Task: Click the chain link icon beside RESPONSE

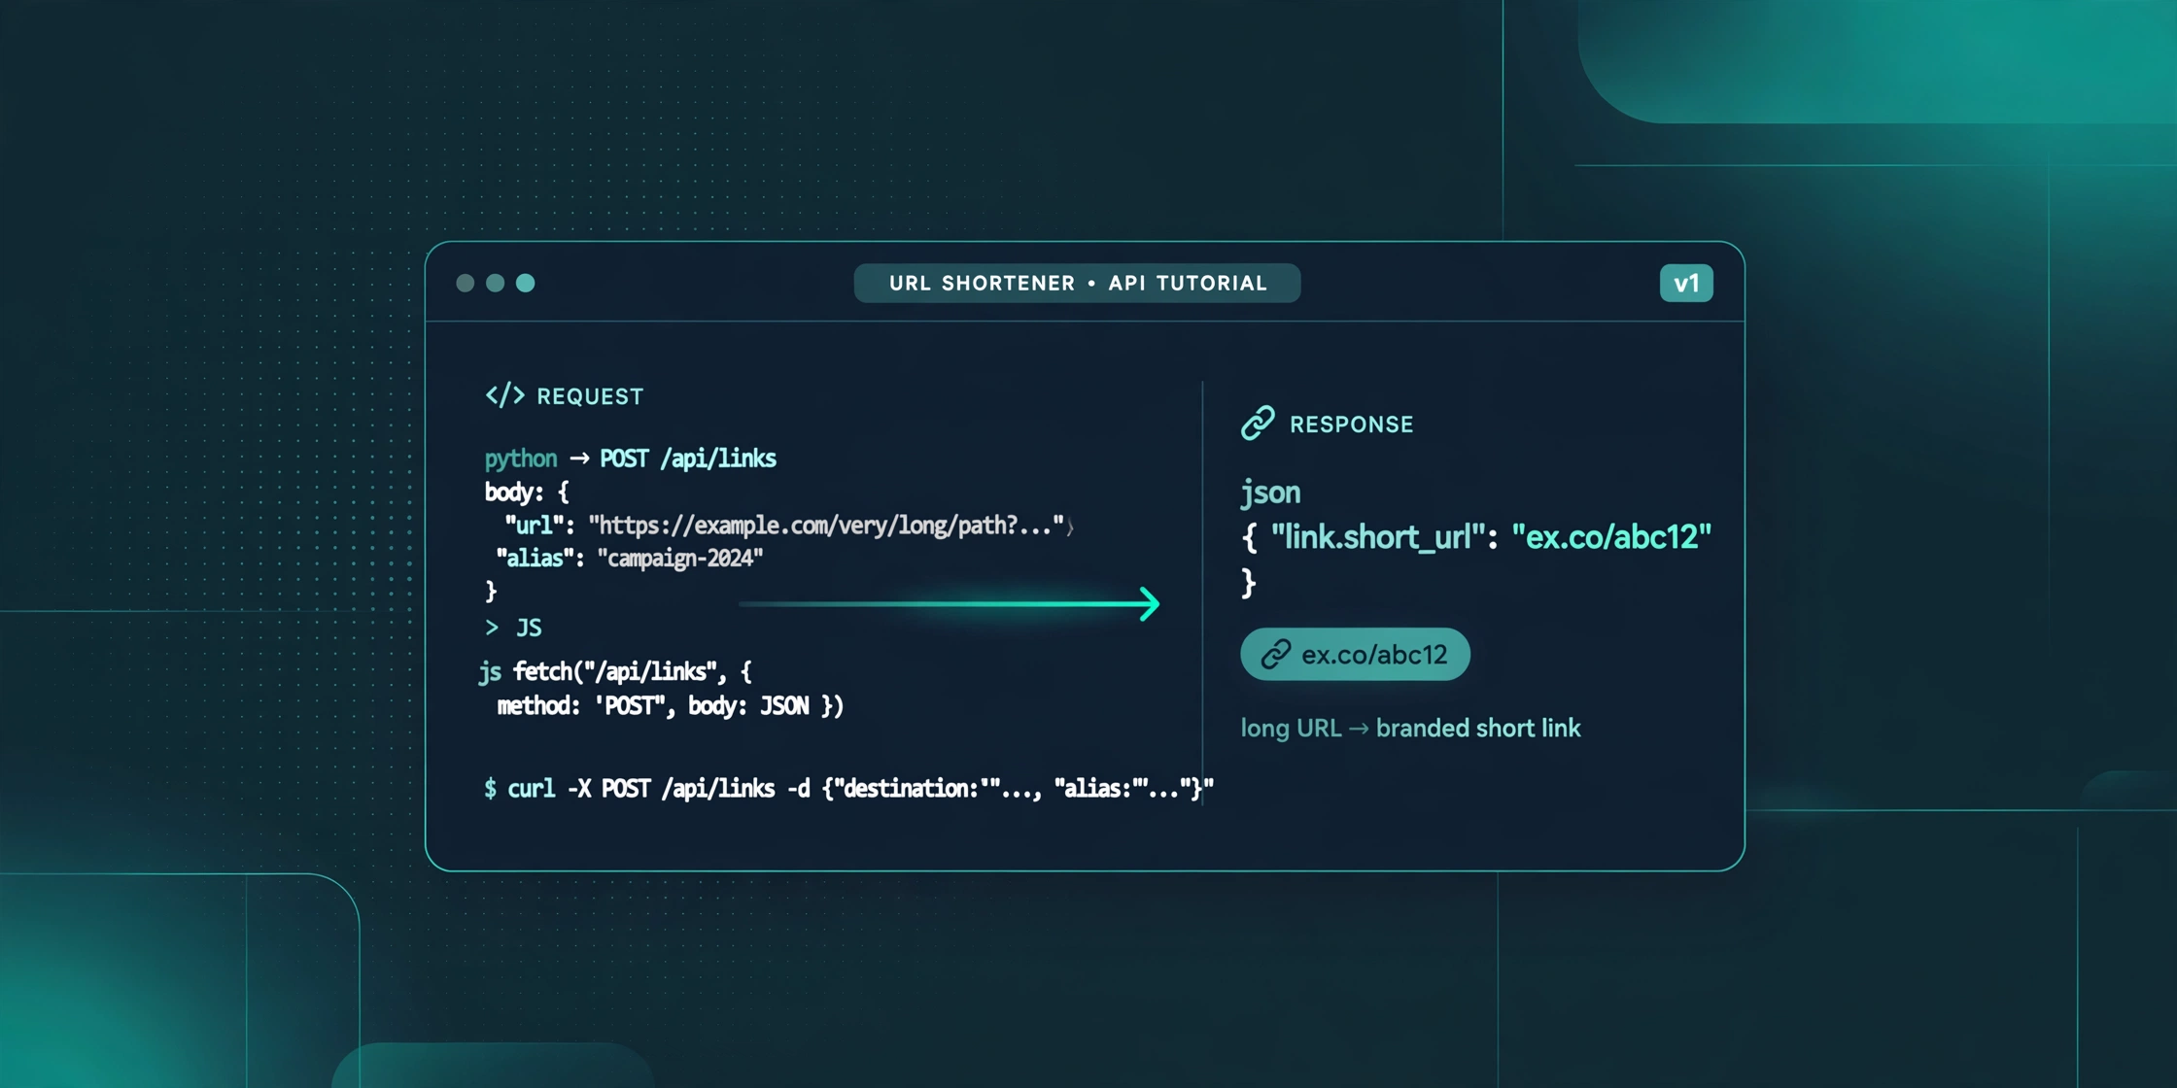Action: (1258, 423)
